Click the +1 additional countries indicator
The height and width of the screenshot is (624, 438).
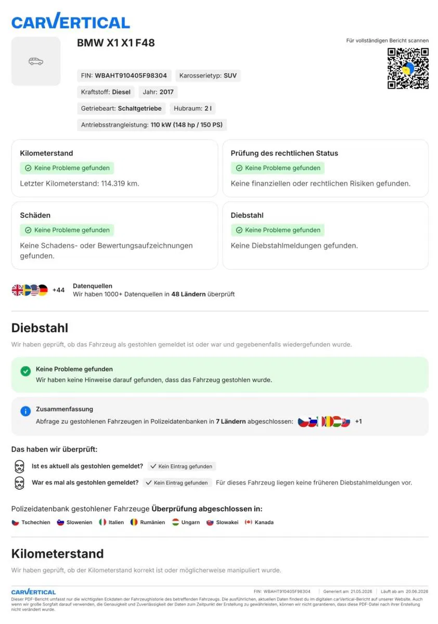point(358,421)
